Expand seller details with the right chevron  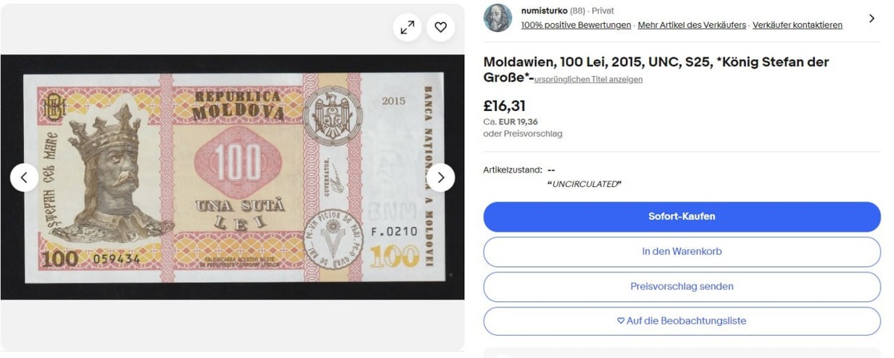tap(872, 18)
